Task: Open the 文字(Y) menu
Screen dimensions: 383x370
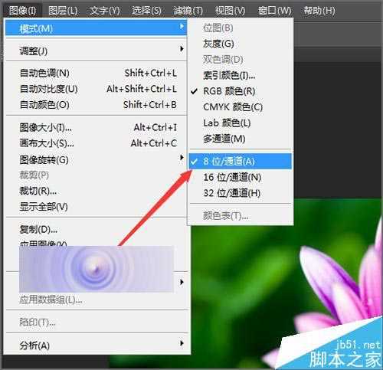Action: pos(105,11)
